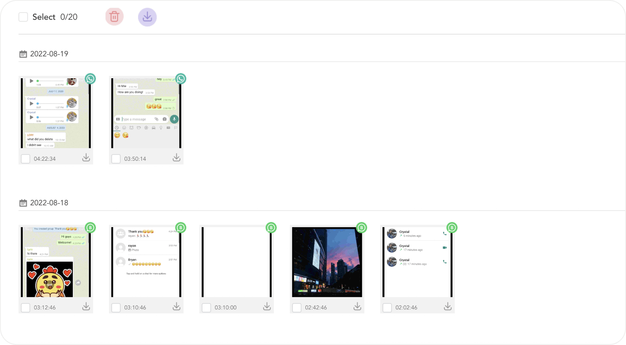Click WhatsApp Business badge on 02:02:46 thumbnail

[x=452, y=228]
